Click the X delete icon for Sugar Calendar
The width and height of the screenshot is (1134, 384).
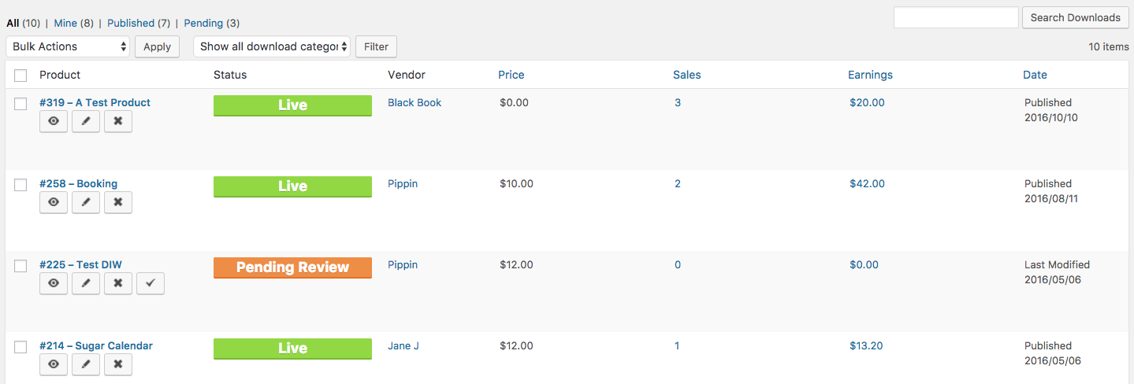coord(118,364)
